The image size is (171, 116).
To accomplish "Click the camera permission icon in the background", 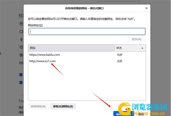I will pyautogui.click(x=21, y=32).
